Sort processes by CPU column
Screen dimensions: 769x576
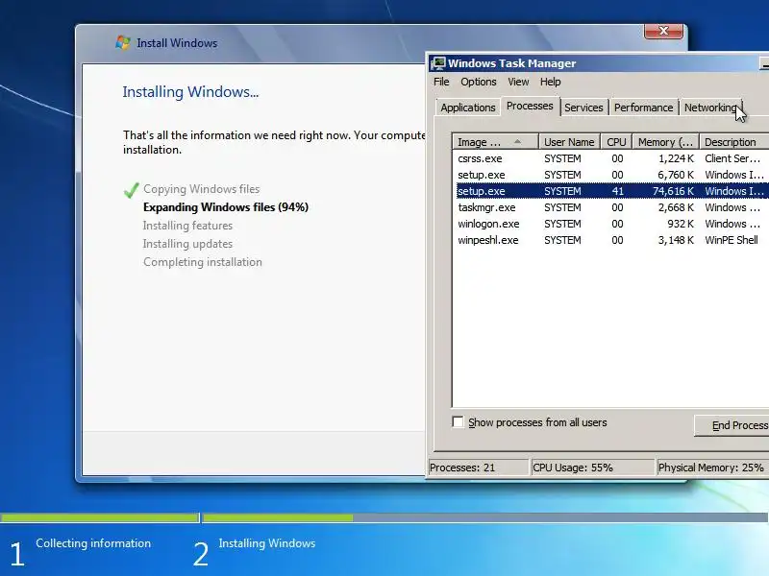[616, 142]
